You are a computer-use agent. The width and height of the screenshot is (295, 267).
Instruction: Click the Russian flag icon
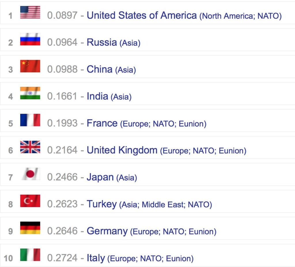[30, 39]
